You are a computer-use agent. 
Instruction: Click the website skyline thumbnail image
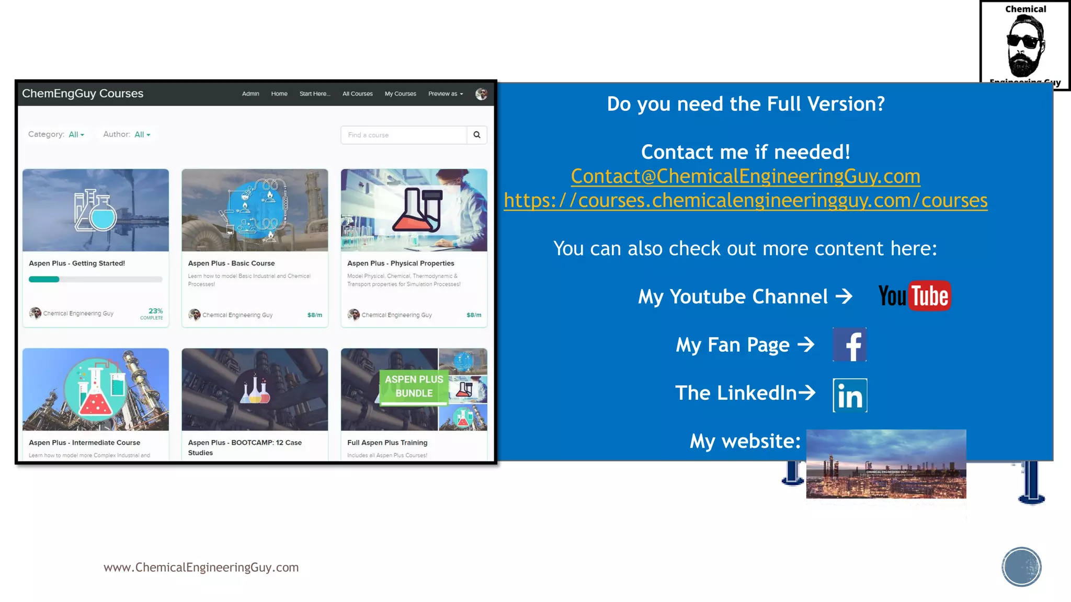click(x=886, y=464)
